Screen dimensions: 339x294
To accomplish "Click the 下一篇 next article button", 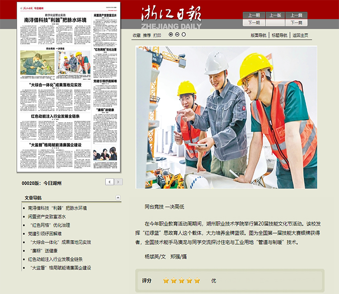I will tap(297, 23).
